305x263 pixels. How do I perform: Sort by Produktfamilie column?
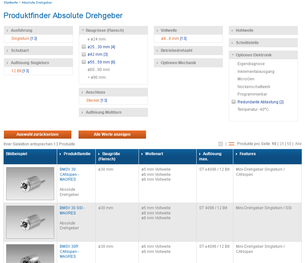pyautogui.click(x=77, y=154)
